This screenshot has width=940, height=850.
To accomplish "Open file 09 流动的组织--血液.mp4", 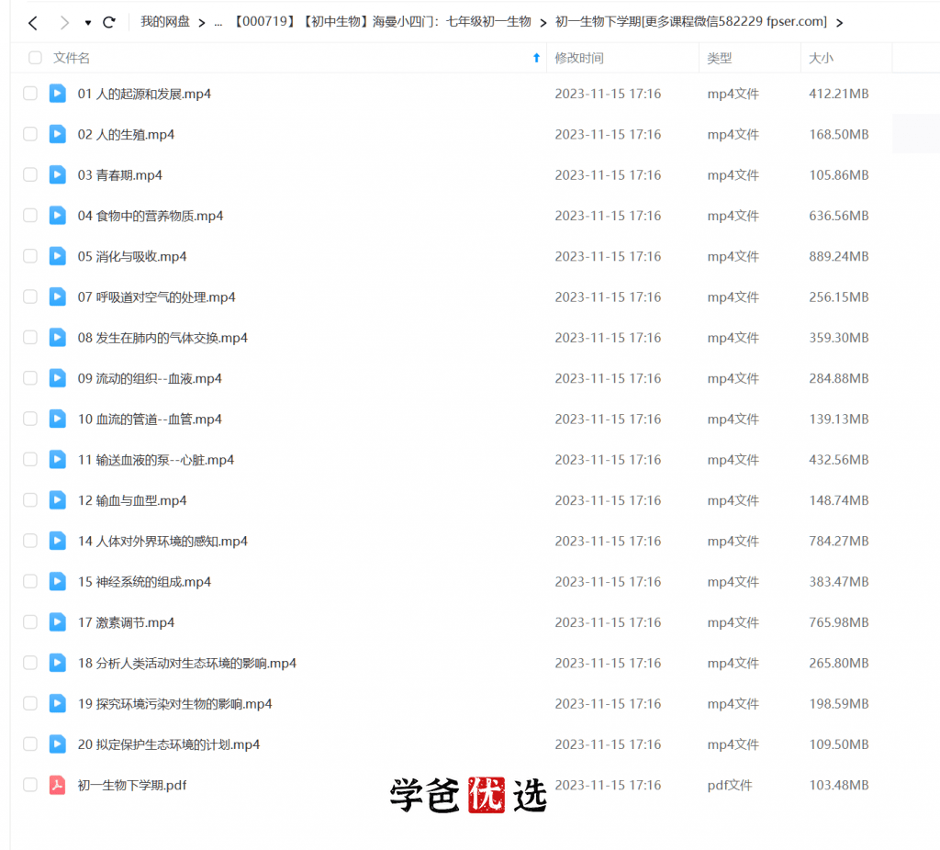I will pyautogui.click(x=150, y=379).
